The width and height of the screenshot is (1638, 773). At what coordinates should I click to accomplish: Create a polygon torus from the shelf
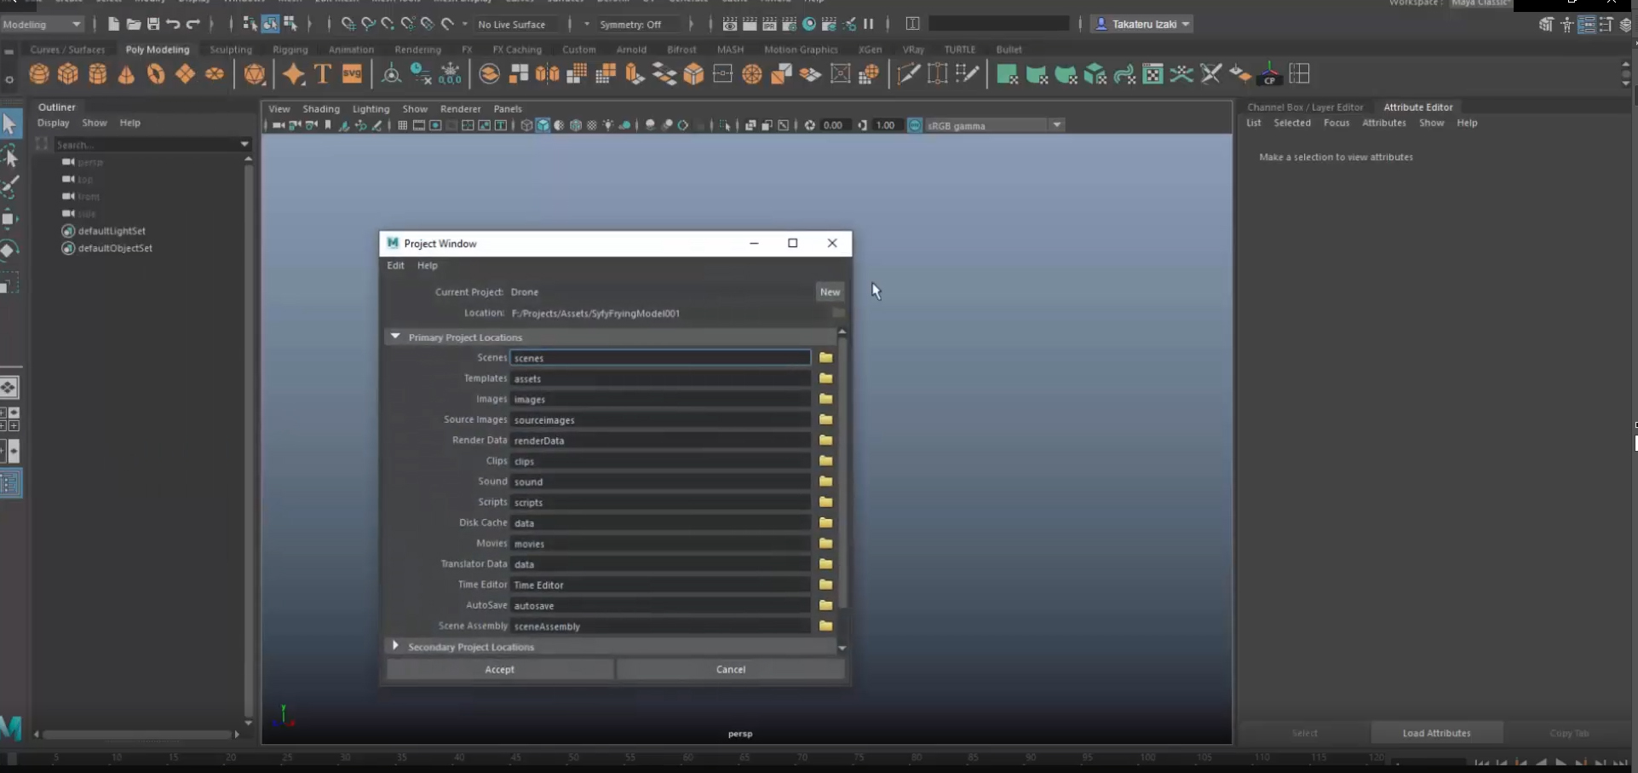pos(157,74)
